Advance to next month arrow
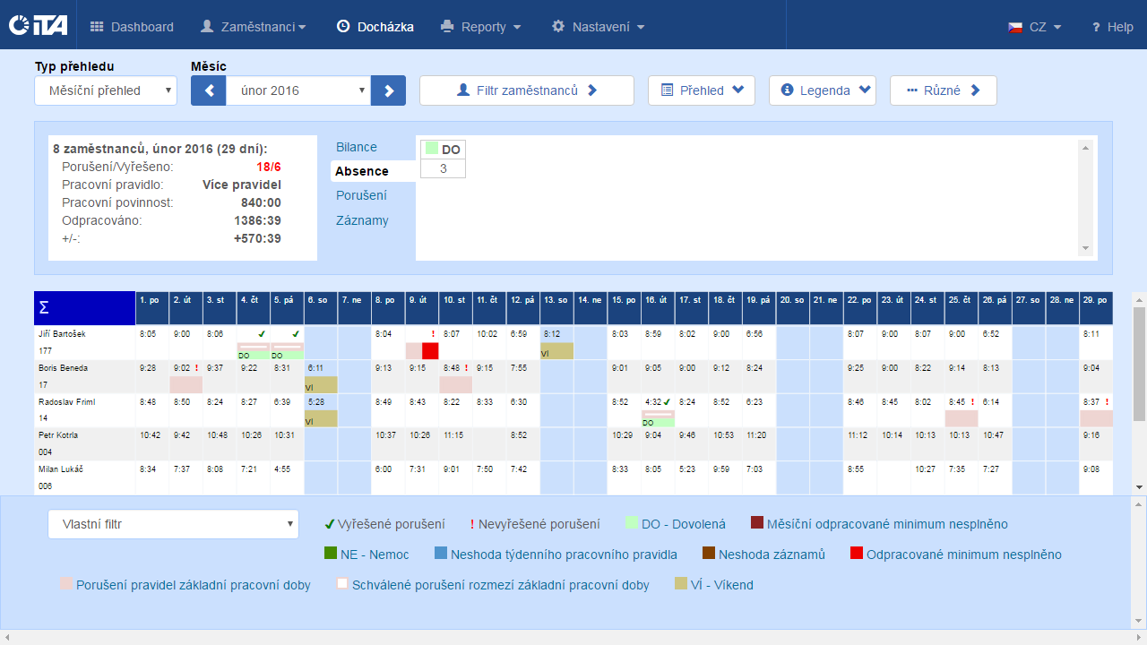Image resolution: width=1147 pixels, height=645 pixels. (x=388, y=90)
